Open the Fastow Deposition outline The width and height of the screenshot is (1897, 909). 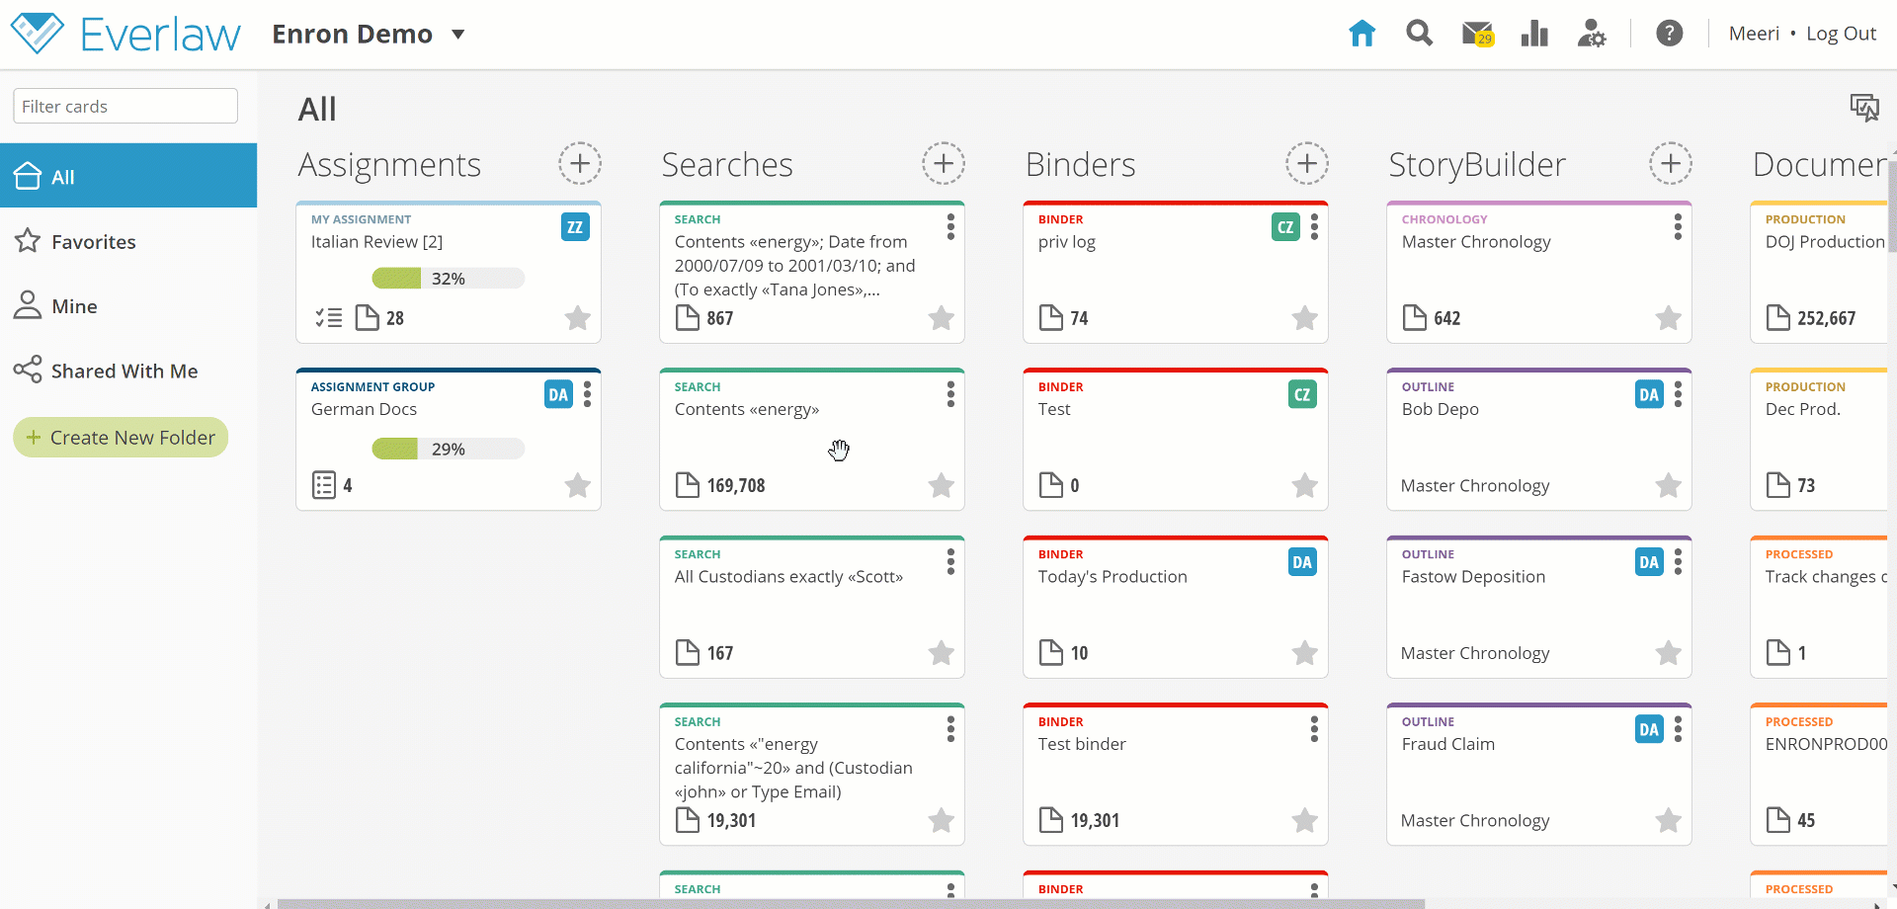tap(1539, 607)
